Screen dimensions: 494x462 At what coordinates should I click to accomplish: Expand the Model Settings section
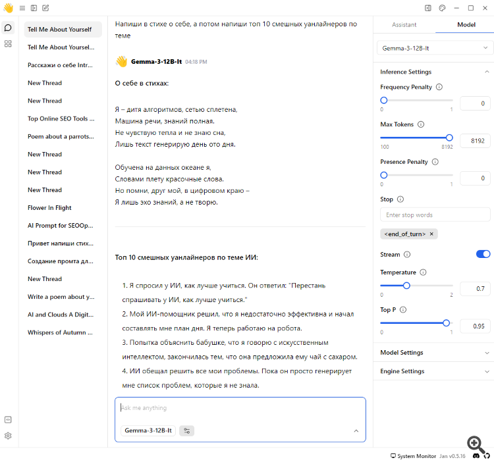pyautogui.click(x=435, y=353)
